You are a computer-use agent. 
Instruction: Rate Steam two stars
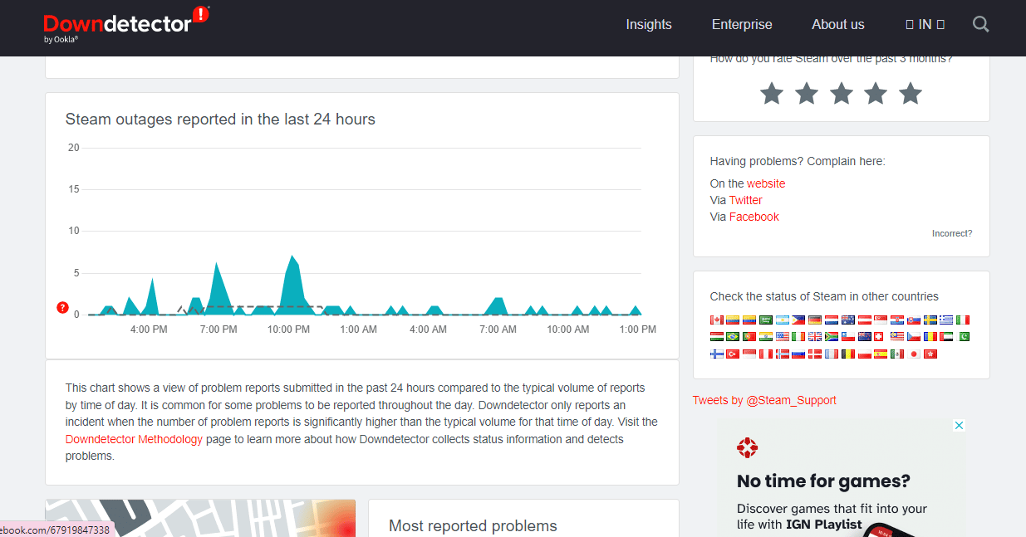[x=807, y=93]
